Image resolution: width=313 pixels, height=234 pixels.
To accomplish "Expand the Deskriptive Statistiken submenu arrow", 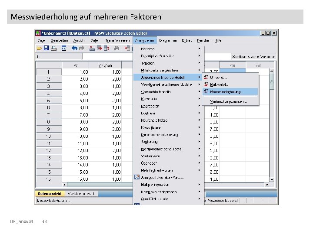I will 199,56.
